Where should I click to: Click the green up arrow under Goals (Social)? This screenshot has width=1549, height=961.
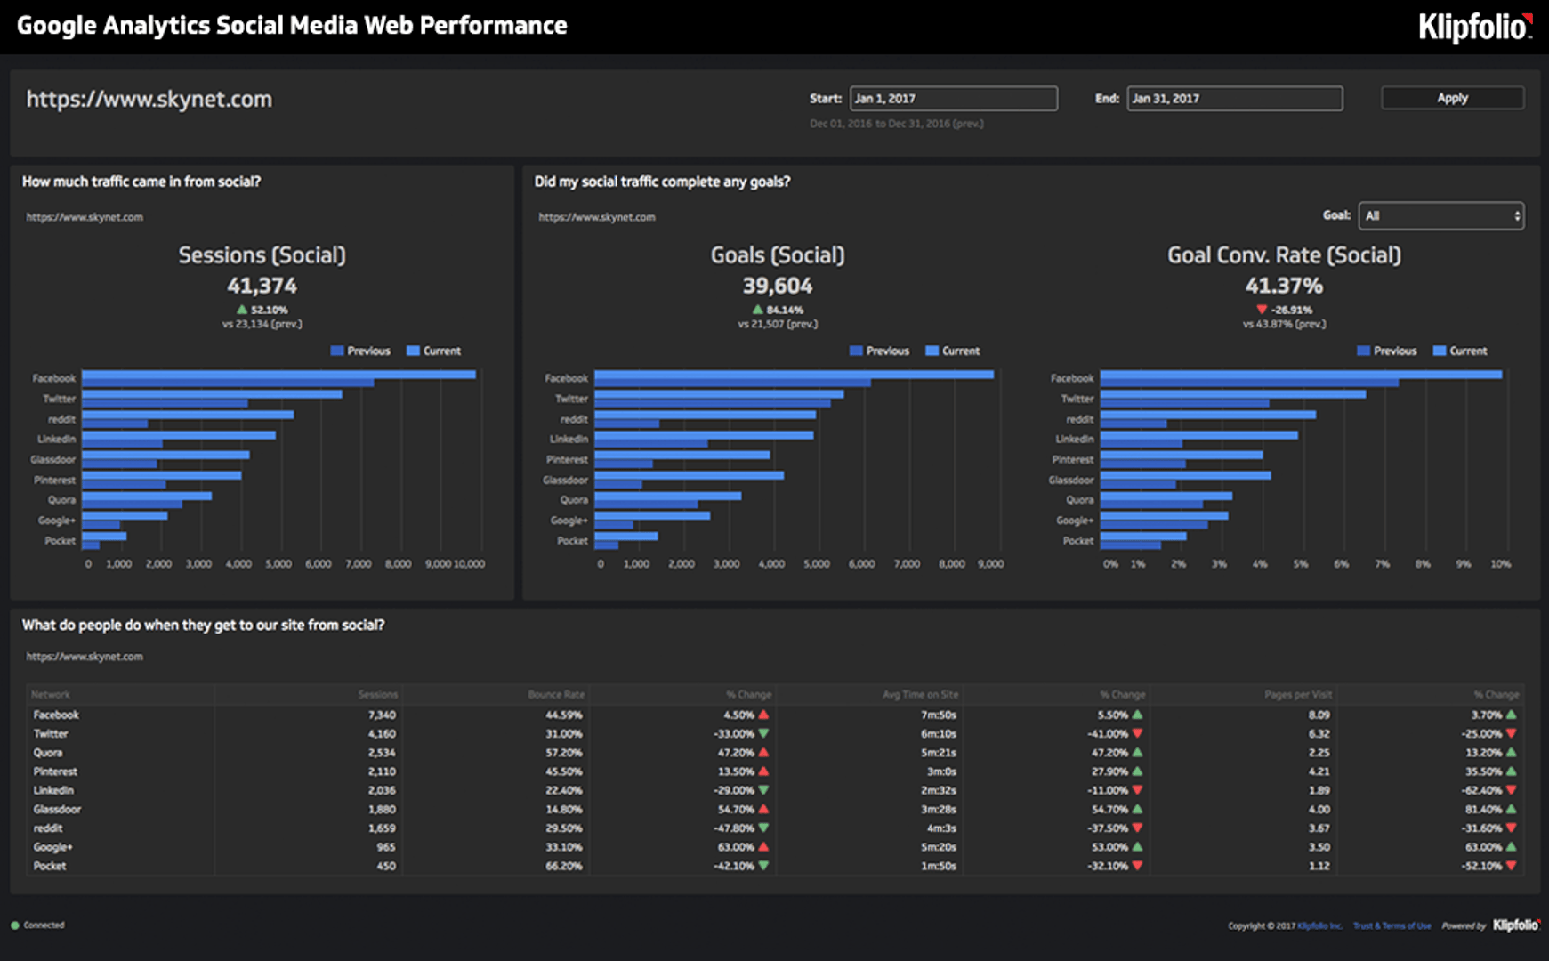[x=757, y=310]
